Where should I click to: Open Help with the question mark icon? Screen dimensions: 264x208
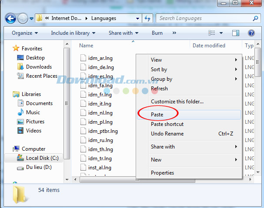coord(251,33)
